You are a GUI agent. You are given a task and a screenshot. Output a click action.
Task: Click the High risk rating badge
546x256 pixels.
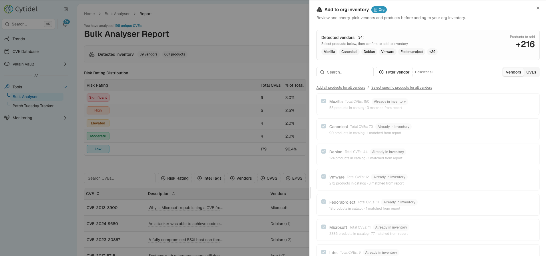98,110
